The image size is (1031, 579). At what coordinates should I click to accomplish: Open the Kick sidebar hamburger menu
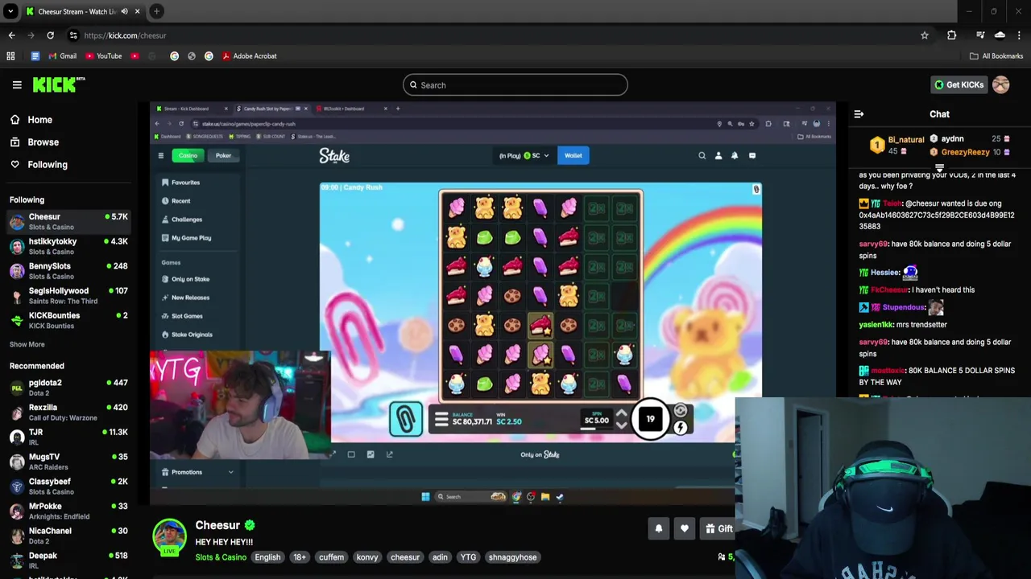point(17,84)
